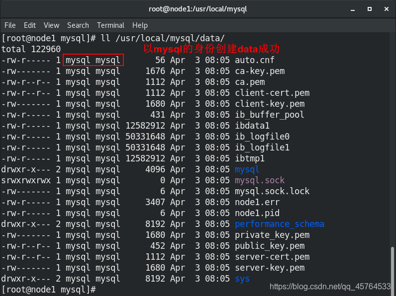Click the drwxr-x--- permissions of performance_schema
The height and width of the screenshot is (296, 396).
(x=26, y=224)
